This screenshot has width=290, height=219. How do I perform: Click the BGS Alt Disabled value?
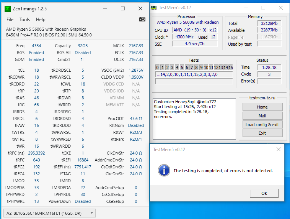(83, 53)
